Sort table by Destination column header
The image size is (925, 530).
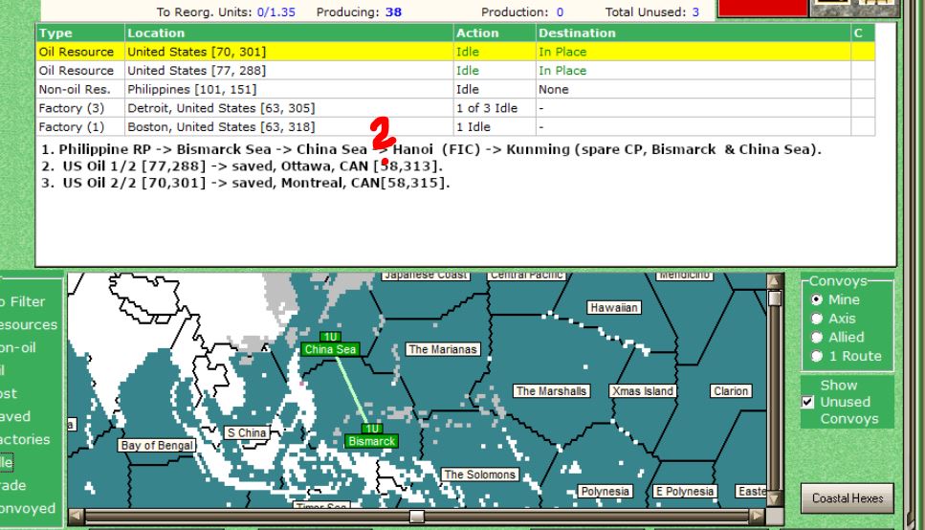(x=694, y=33)
